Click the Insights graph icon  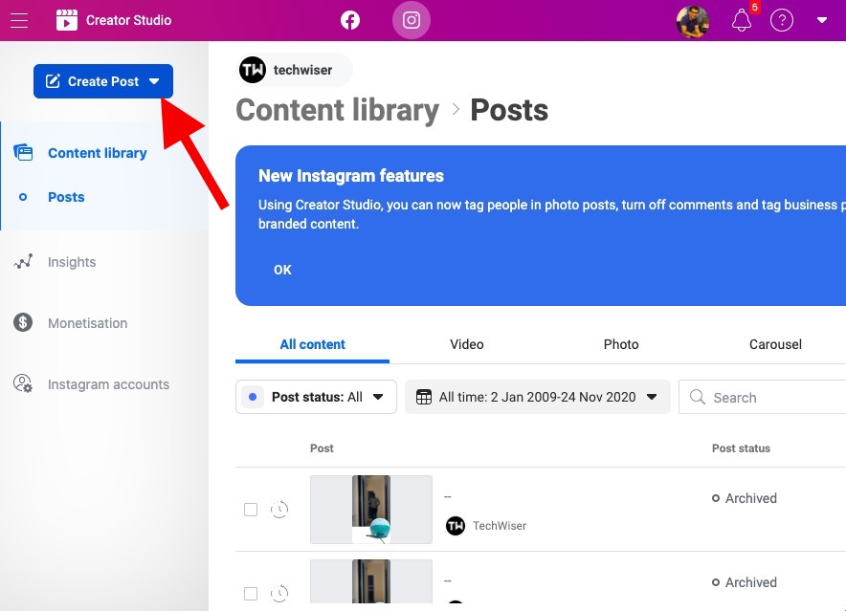tap(23, 262)
